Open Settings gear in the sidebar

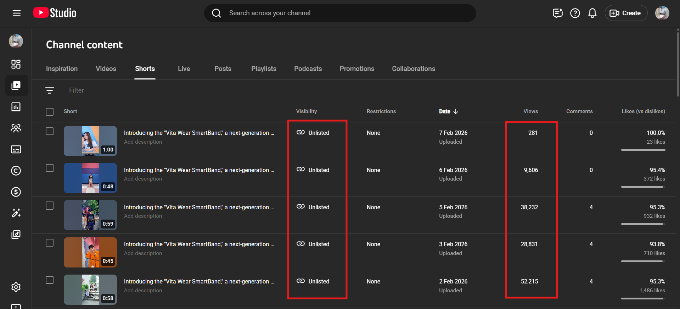coord(16,287)
